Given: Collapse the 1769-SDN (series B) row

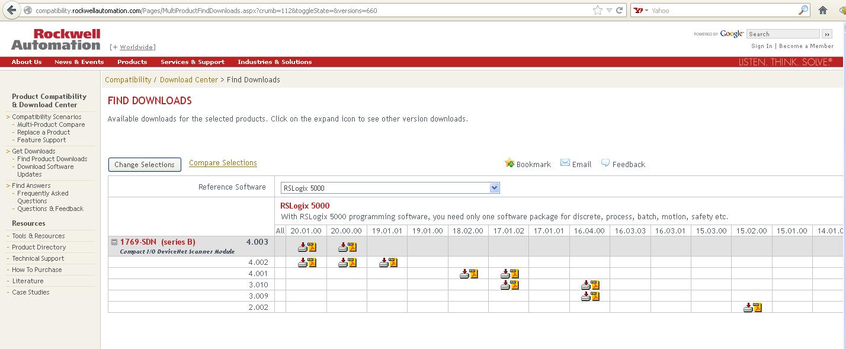Looking at the screenshot, I should [115, 242].
